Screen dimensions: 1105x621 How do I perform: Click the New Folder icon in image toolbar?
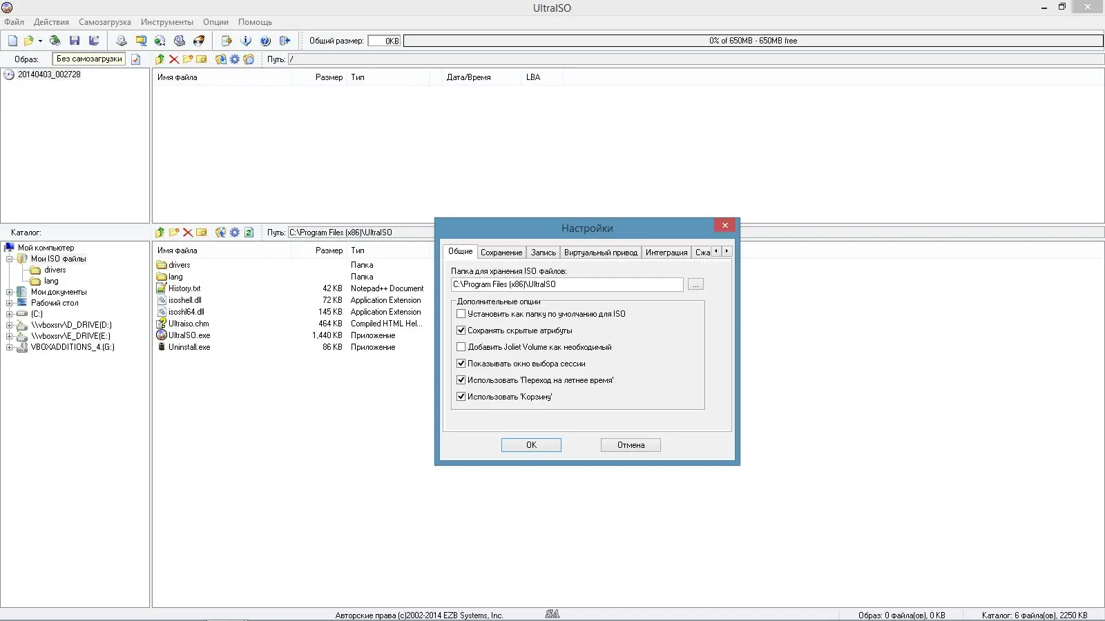tap(188, 59)
